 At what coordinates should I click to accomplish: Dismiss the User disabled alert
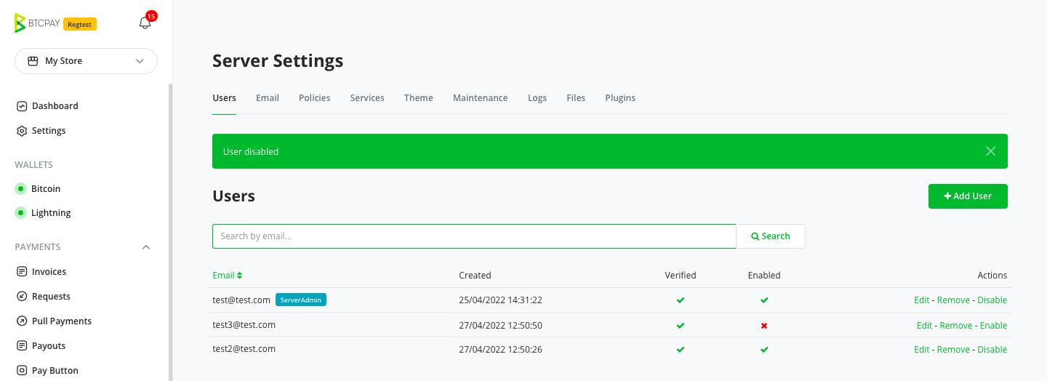(x=990, y=151)
